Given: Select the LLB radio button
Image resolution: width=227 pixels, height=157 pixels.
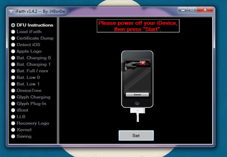Looking at the screenshot, I should (x=13, y=117).
